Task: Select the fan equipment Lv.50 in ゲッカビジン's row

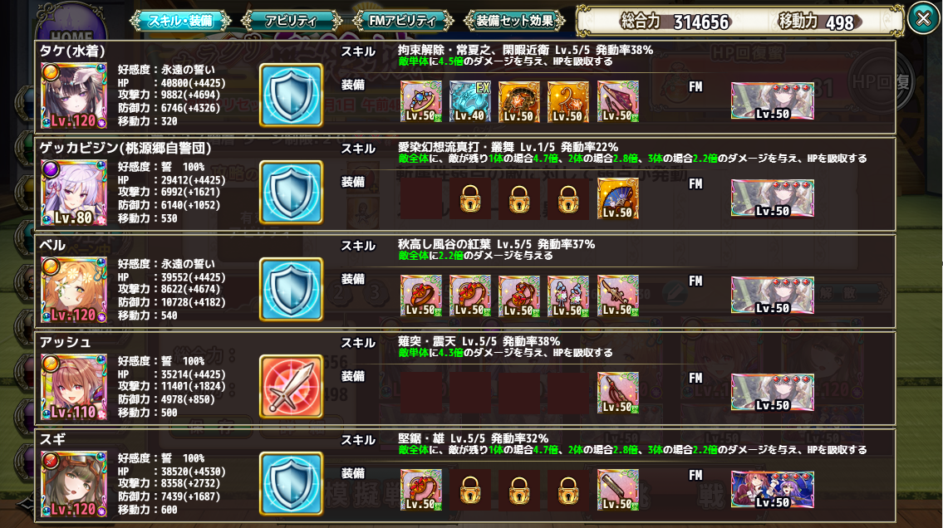Action: tap(617, 198)
